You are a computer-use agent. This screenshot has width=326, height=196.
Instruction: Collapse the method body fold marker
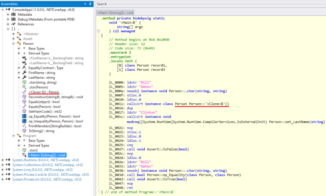98,31
